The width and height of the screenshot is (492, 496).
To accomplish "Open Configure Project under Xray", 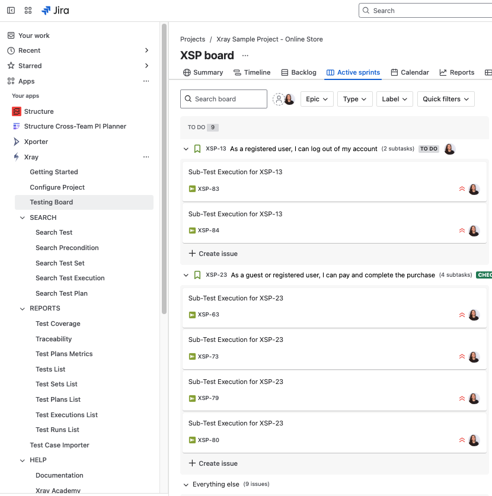I will 57,187.
